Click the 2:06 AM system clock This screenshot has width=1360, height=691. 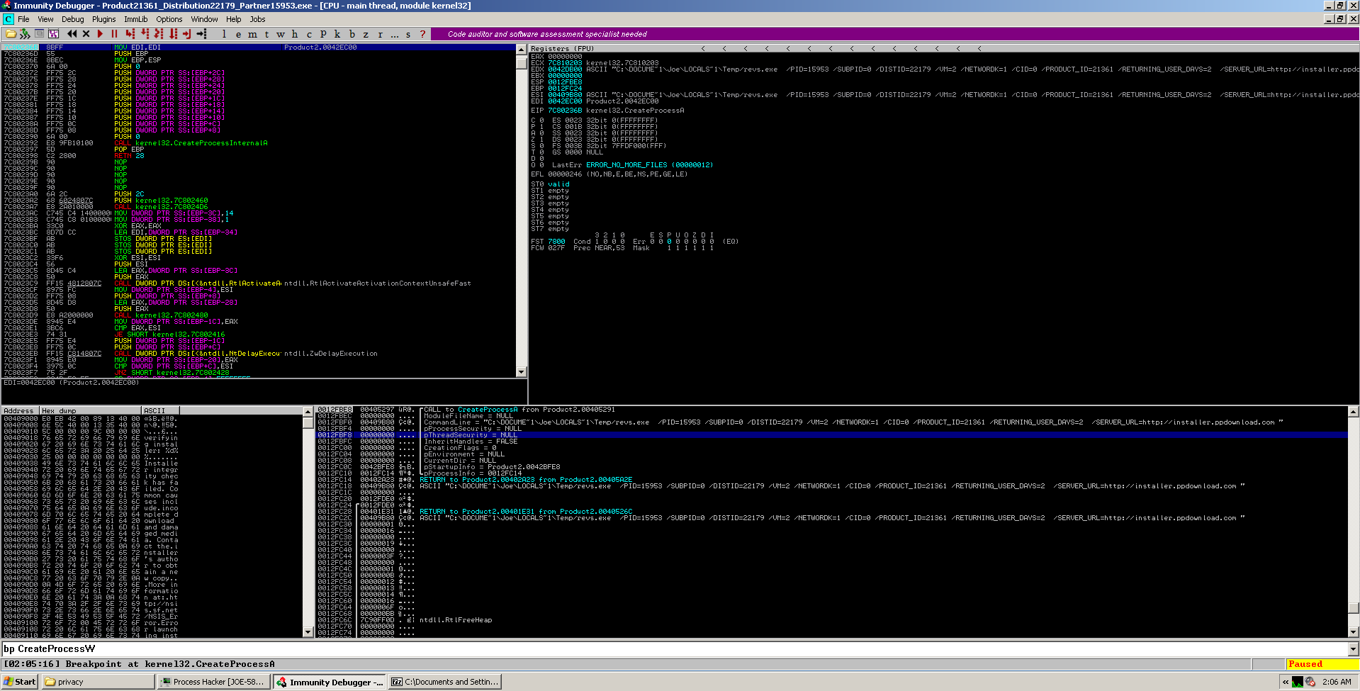pos(1337,682)
